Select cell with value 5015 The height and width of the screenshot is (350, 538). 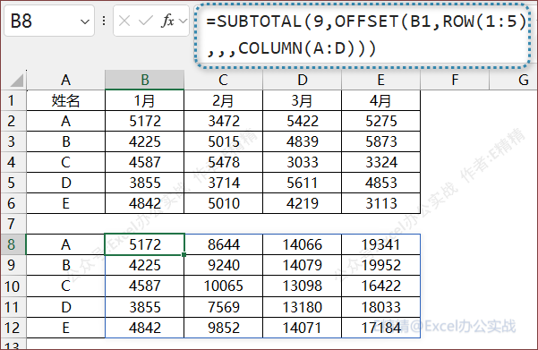tap(224, 141)
